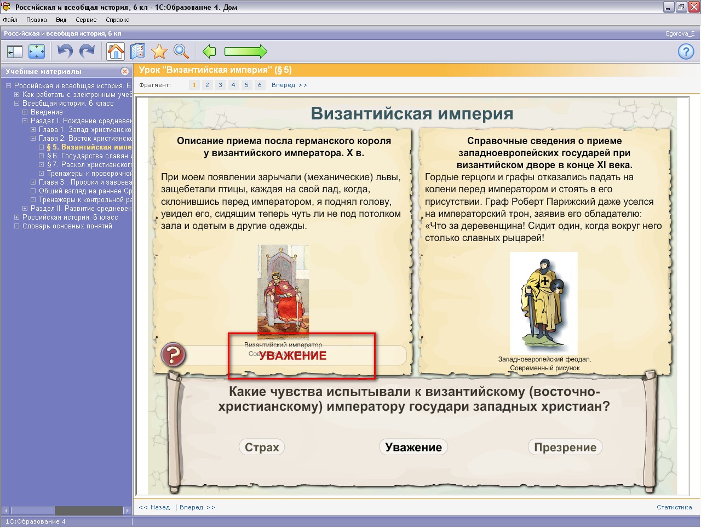Toggle the side panel toolbar icon

15,51
